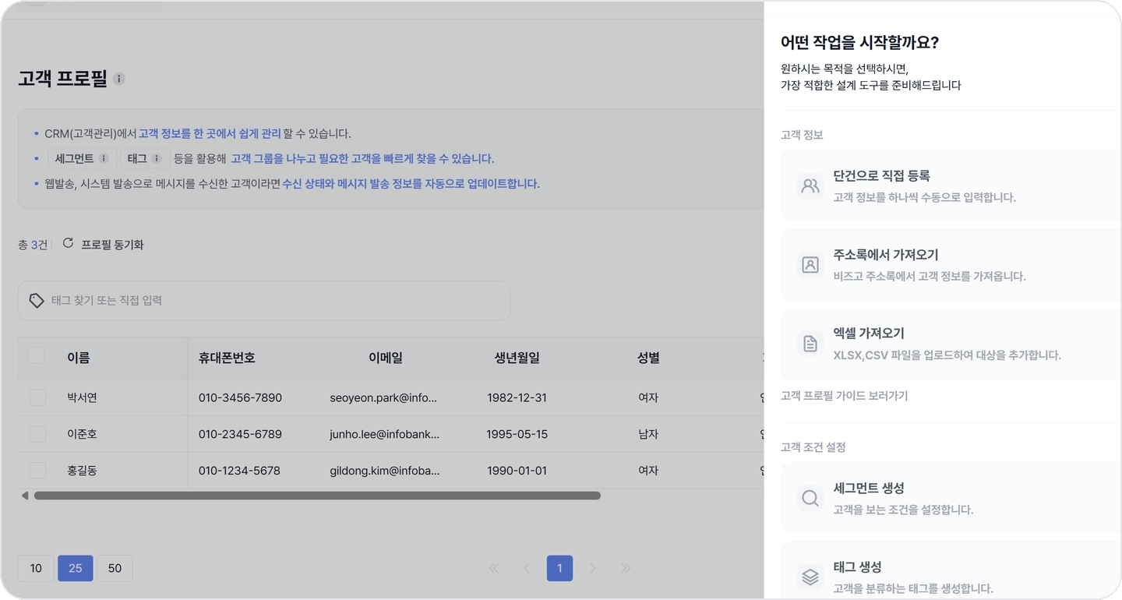This screenshot has height=600, width=1122.
Task: Click layers icon of 태그 생성
Action: tap(810, 577)
